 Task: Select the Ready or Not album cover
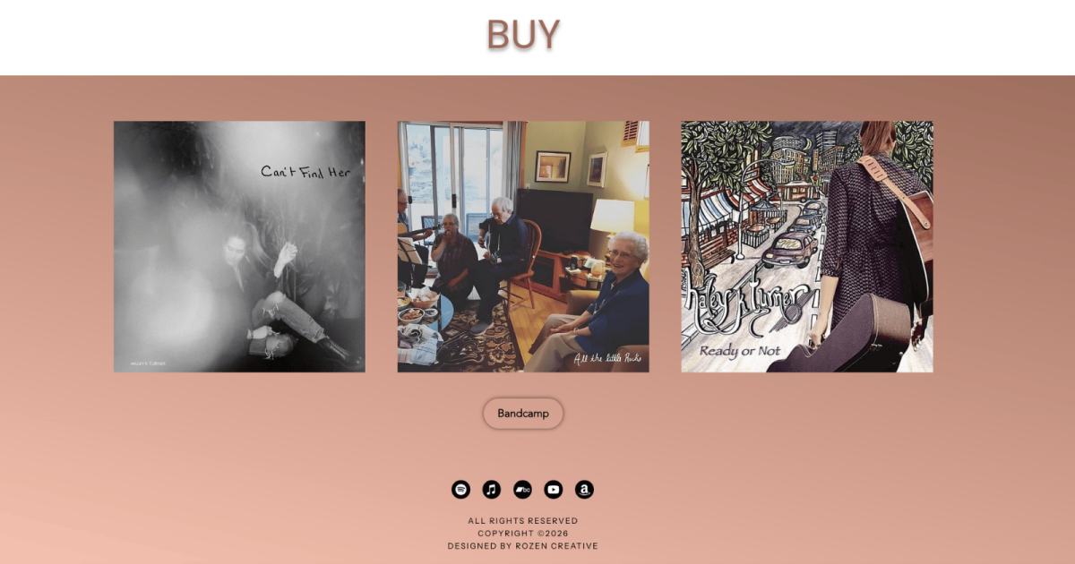807,246
